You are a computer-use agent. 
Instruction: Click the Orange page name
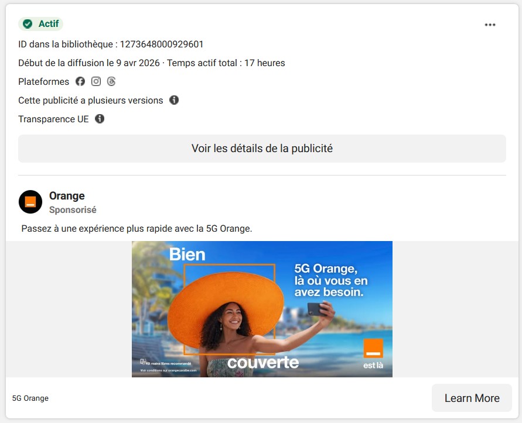[66, 195]
